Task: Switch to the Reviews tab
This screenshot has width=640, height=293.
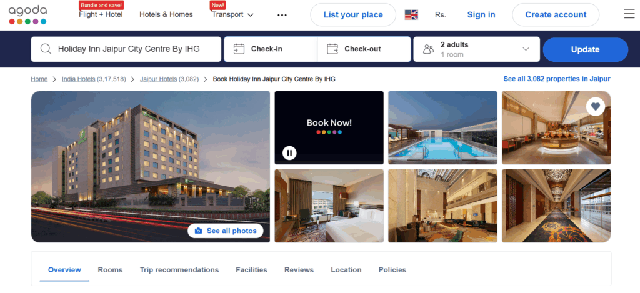Action: tap(299, 270)
